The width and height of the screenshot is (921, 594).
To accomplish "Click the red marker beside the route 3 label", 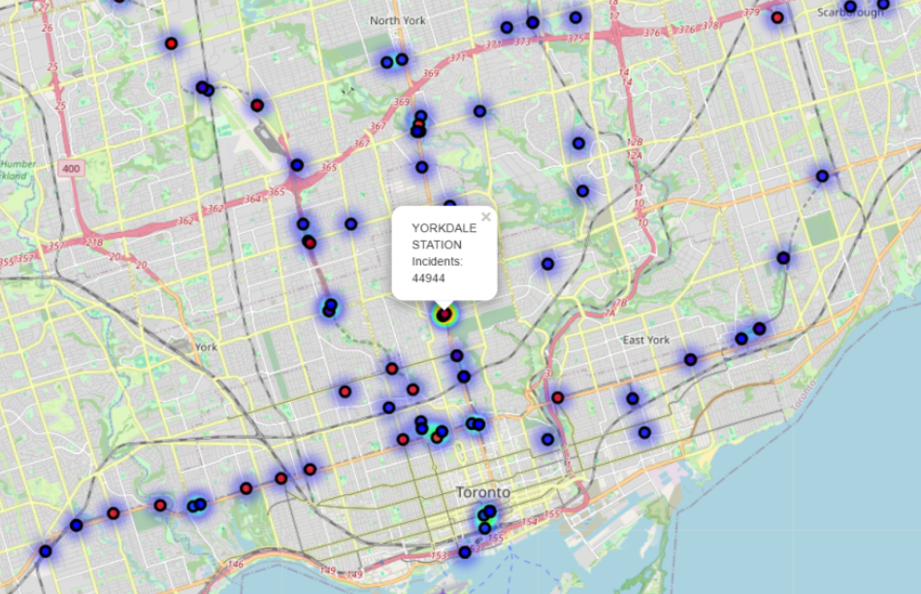I will click(x=557, y=398).
